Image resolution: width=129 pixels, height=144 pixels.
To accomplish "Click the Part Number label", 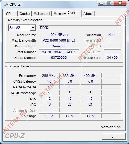I will coord(26,52).
